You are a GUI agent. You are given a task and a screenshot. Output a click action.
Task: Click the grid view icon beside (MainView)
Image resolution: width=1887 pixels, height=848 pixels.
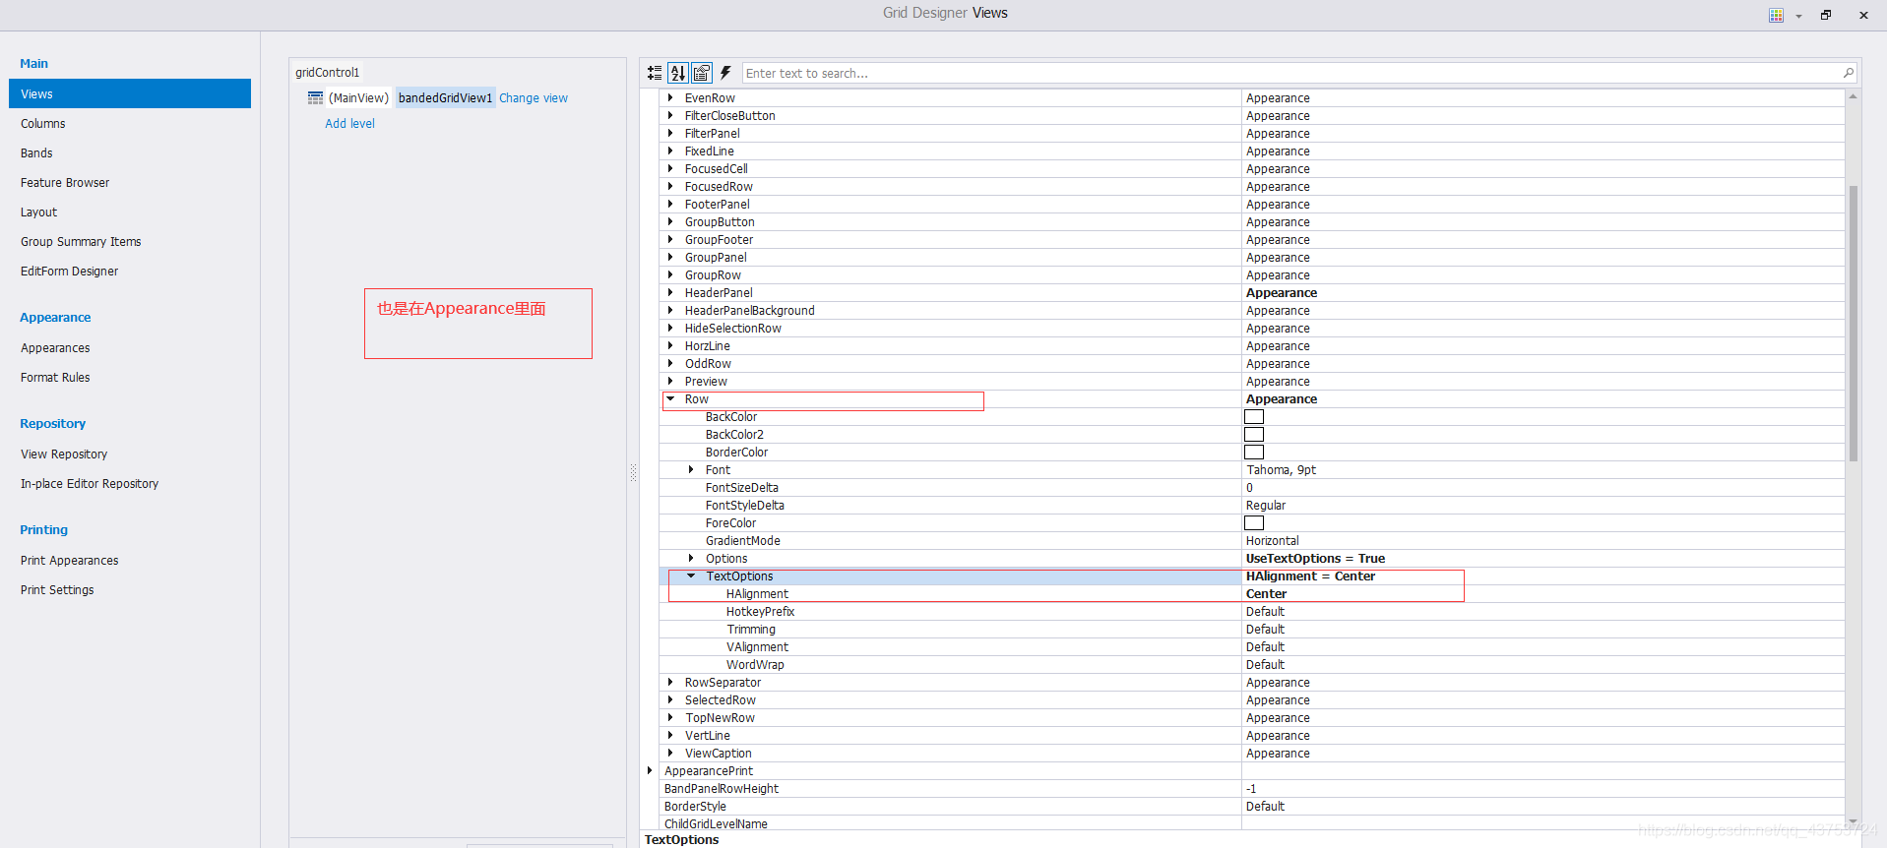315,98
